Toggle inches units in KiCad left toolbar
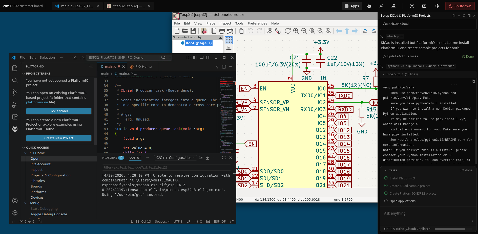 pos(229,48)
